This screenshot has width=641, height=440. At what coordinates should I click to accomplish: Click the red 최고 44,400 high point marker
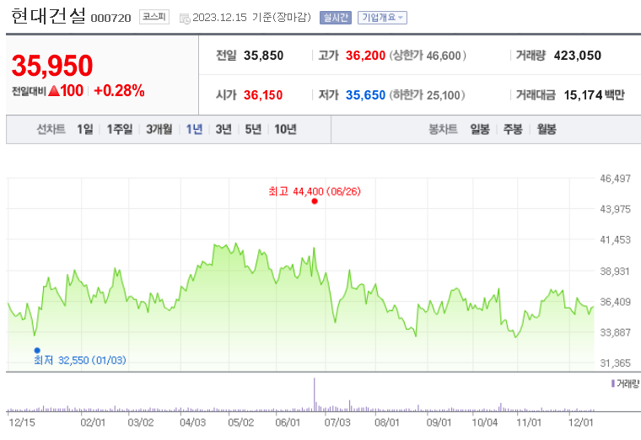pos(315,201)
